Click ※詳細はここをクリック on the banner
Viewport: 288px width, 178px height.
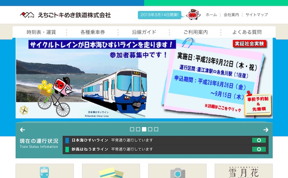[x=223, y=108]
